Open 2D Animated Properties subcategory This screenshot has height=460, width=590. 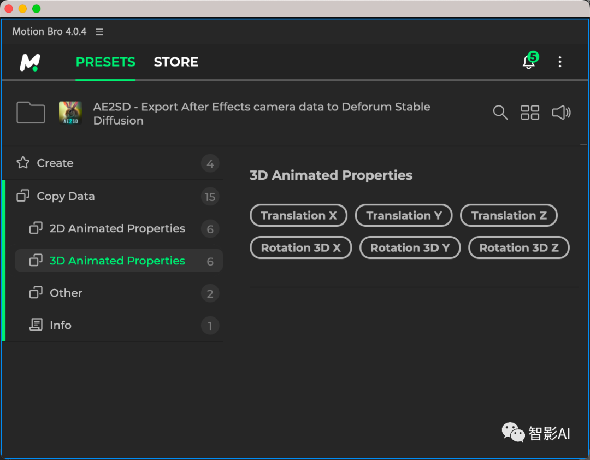(119, 228)
